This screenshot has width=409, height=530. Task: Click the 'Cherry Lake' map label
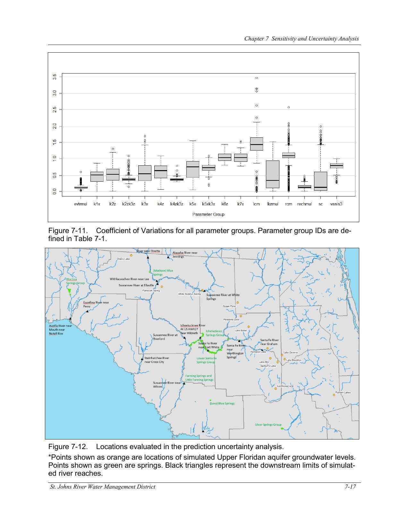click(123, 259)
